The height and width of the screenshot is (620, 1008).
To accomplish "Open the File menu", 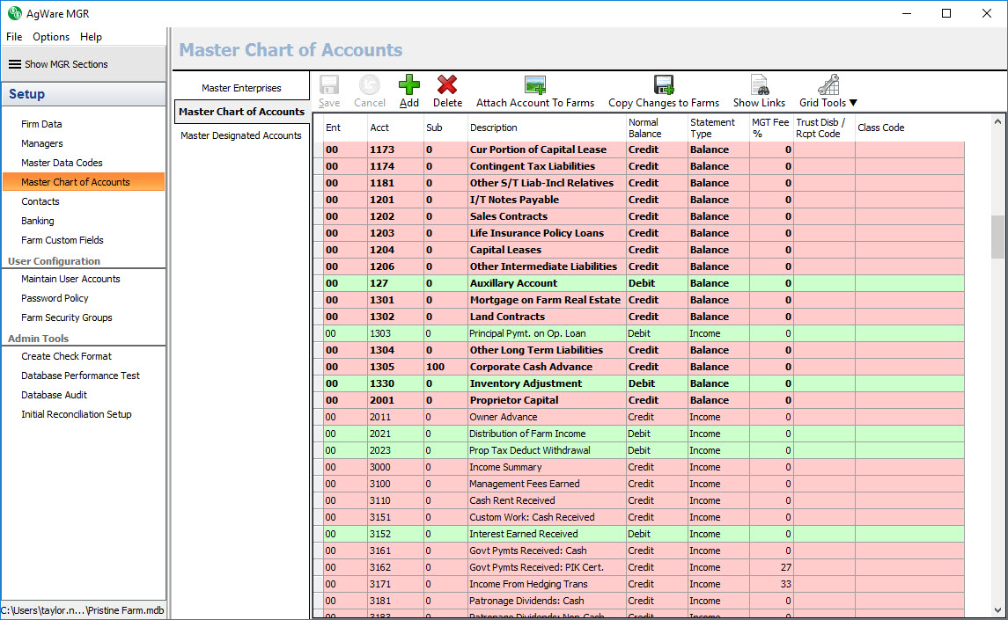I will click(14, 37).
